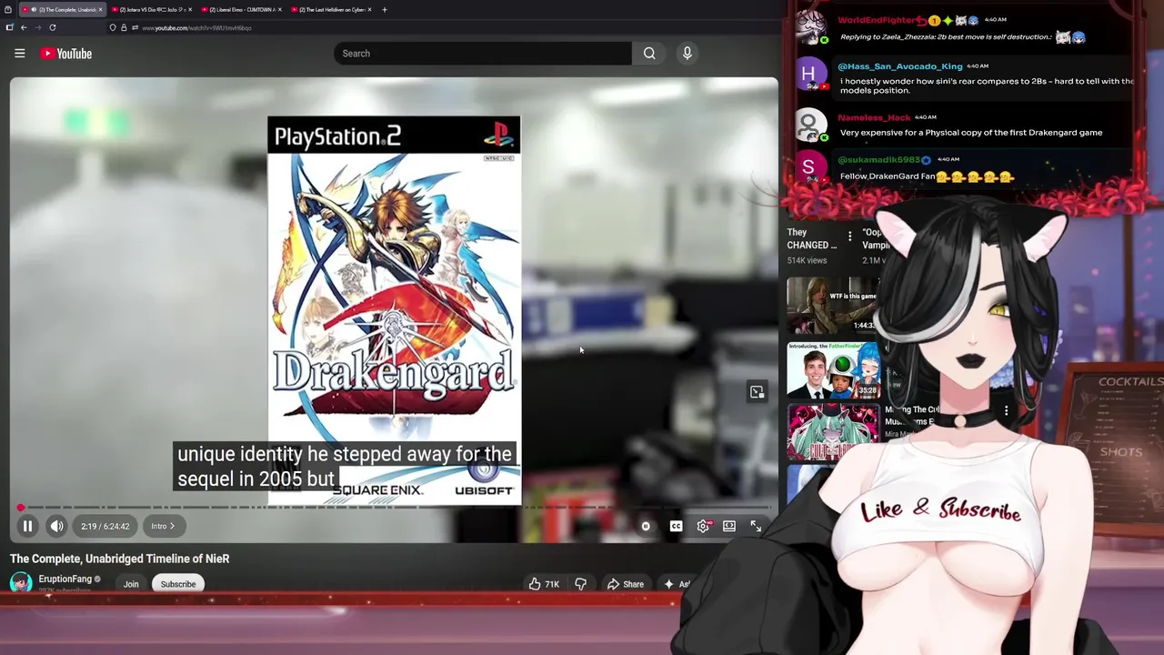Select the youtube.com address bar URL
1164x655 pixels.
[196, 28]
